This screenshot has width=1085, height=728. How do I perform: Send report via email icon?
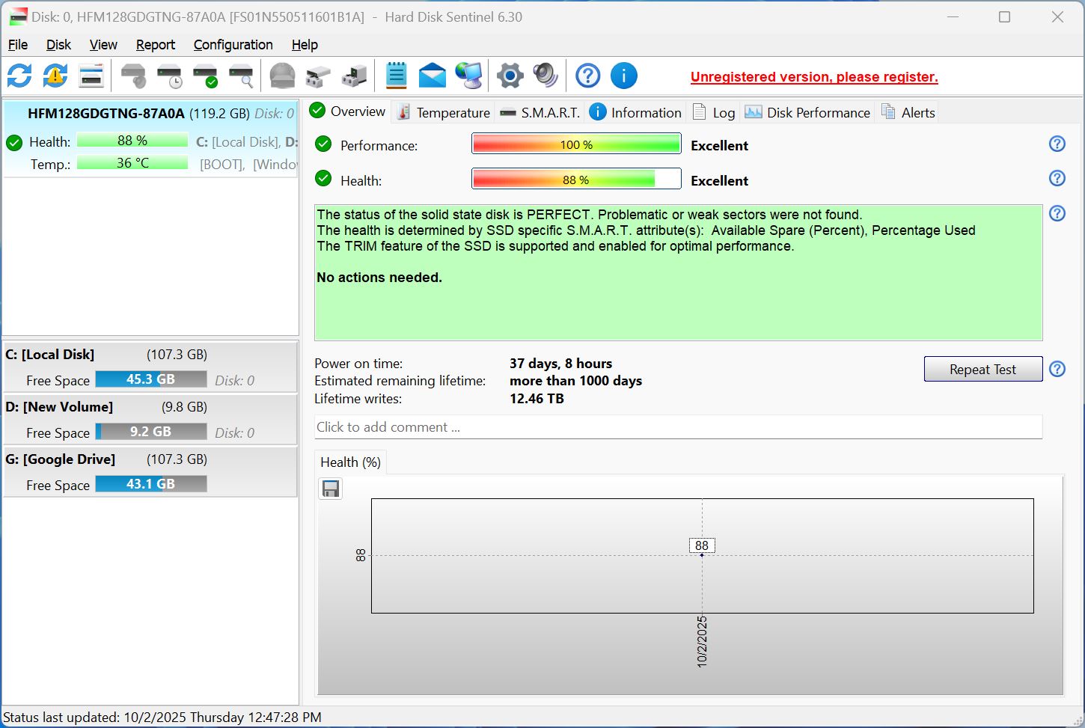(432, 75)
